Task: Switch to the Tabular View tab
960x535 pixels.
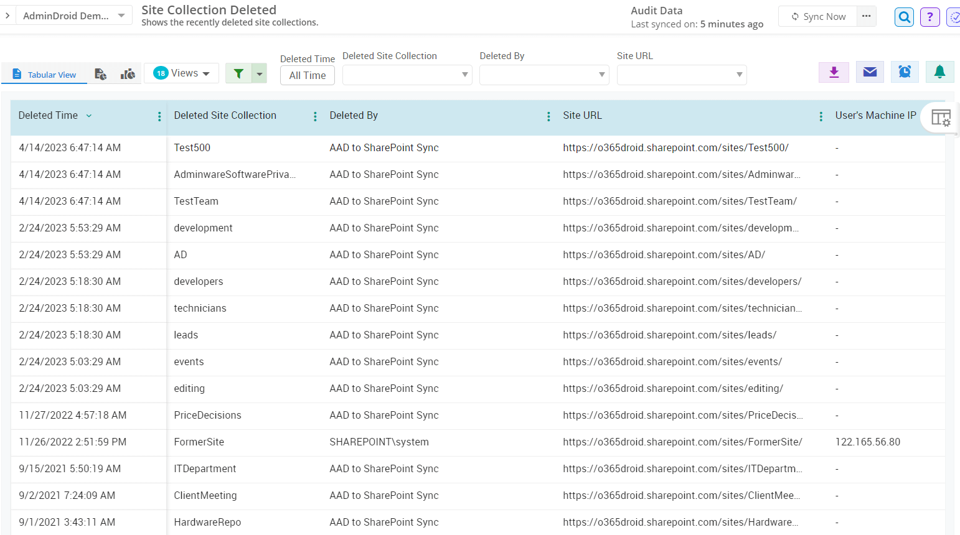Action: point(44,74)
